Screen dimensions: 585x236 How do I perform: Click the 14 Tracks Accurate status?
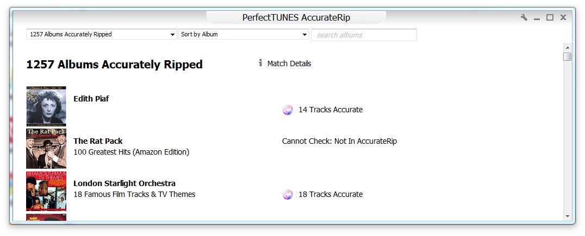click(330, 110)
